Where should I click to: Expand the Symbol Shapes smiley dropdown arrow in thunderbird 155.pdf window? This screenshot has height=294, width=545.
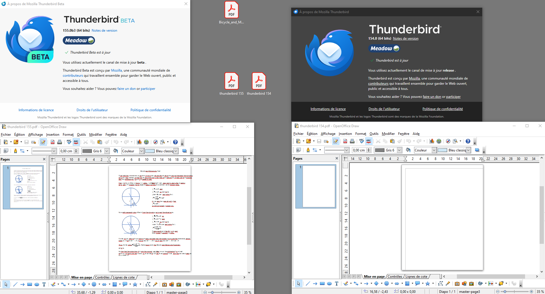point(99,284)
